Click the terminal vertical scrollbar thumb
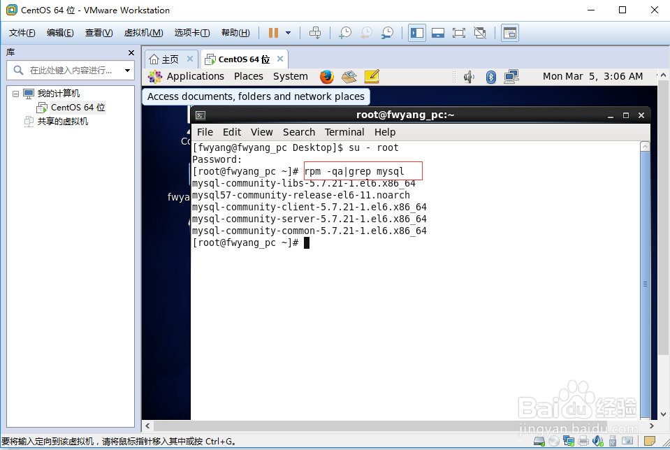The width and height of the screenshot is (670, 450). 645,284
